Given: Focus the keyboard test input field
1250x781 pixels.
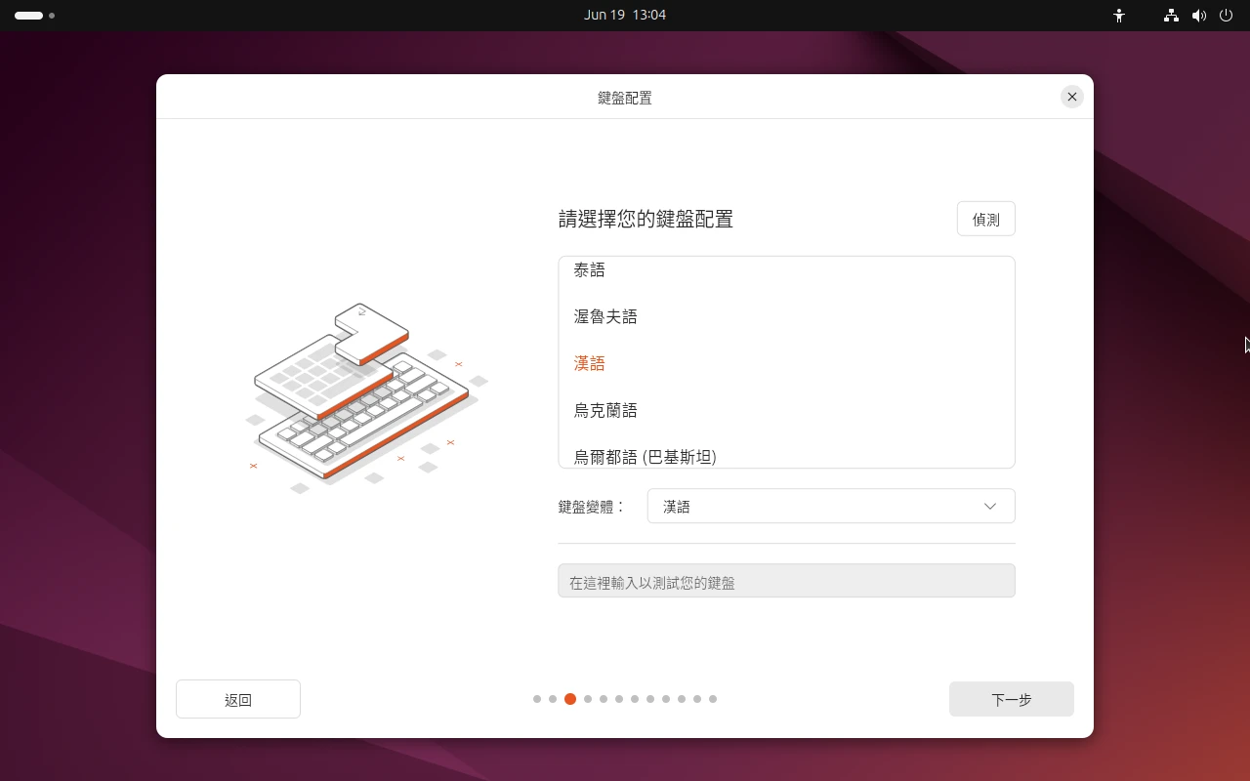Looking at the screenshot, I should [786, 581].
